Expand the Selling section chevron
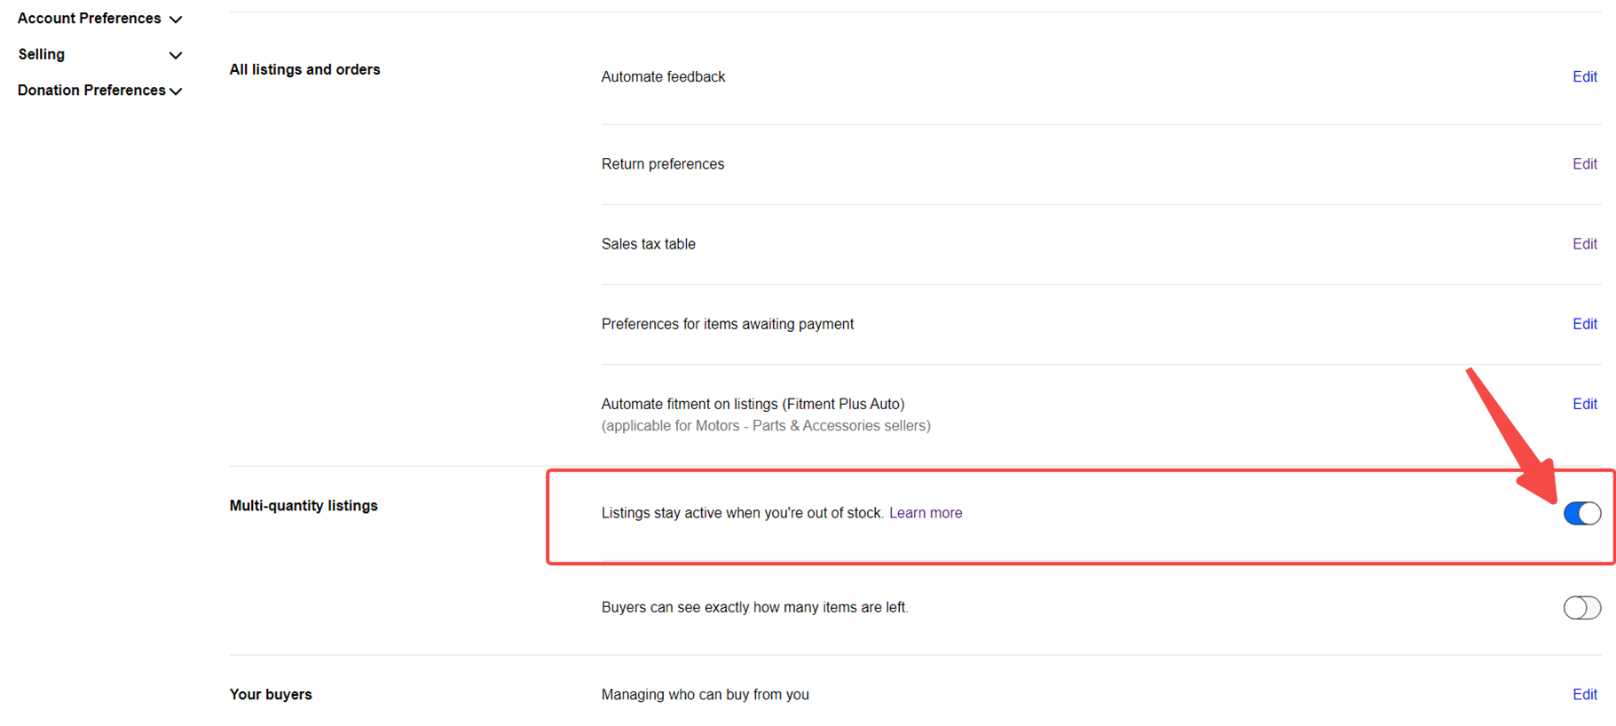Viewport: 1616px width, 726px height. [x=176, y=55]
